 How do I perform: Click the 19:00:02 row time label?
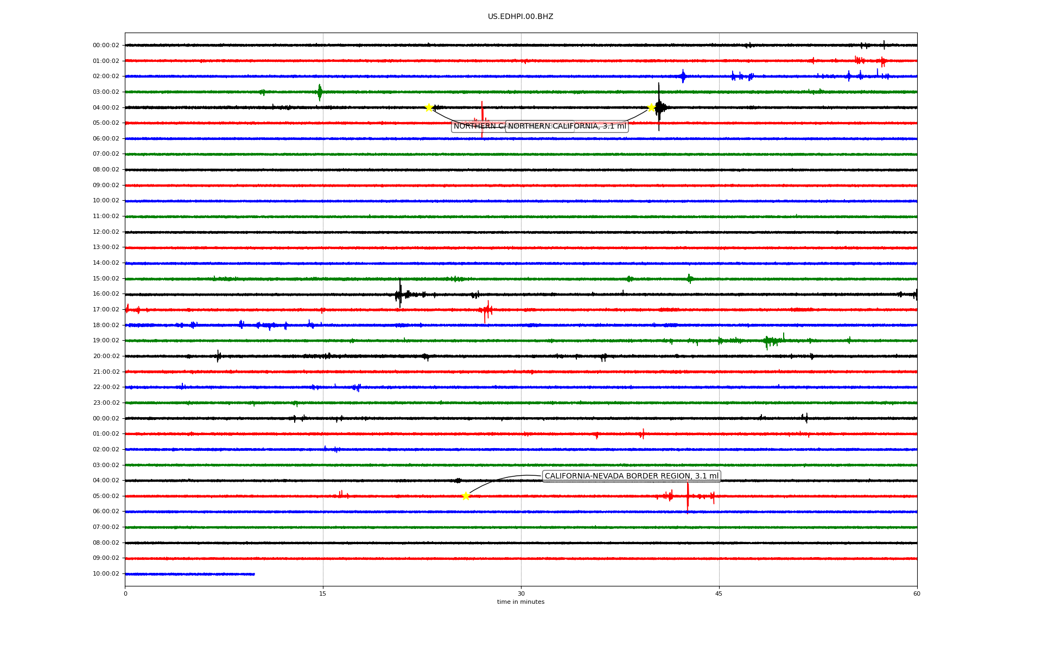(106, 341)
